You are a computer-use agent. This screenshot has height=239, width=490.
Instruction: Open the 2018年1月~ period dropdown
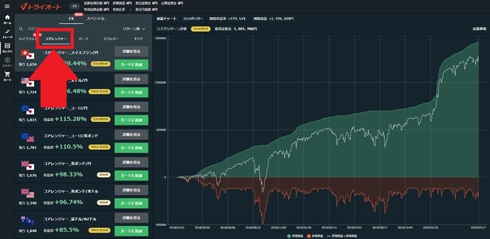pos(193,19)
